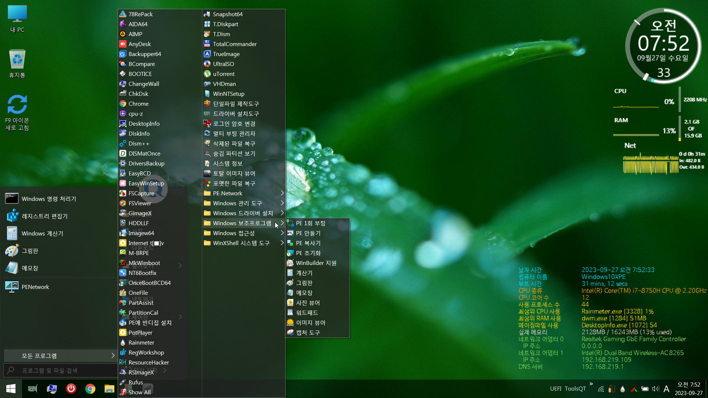708x398 pixels.
Task: Click the 프로그램 및 파일 검색 search box
Action: [x=60, y=370]
